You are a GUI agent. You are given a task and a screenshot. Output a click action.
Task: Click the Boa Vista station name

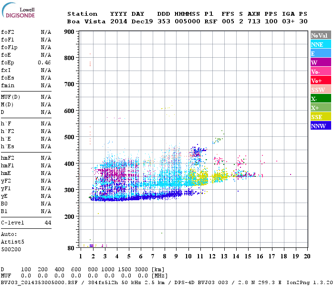[86, 21]
